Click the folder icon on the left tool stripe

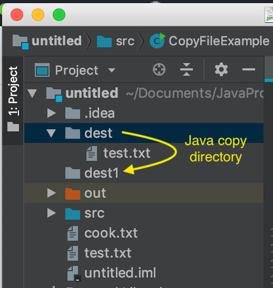coord(13,127)
